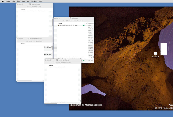Minimize the '2099 to digest' window

point(48,60)
